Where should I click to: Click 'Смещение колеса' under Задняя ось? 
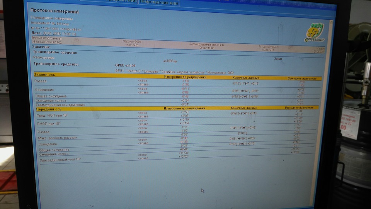point(51,100)
